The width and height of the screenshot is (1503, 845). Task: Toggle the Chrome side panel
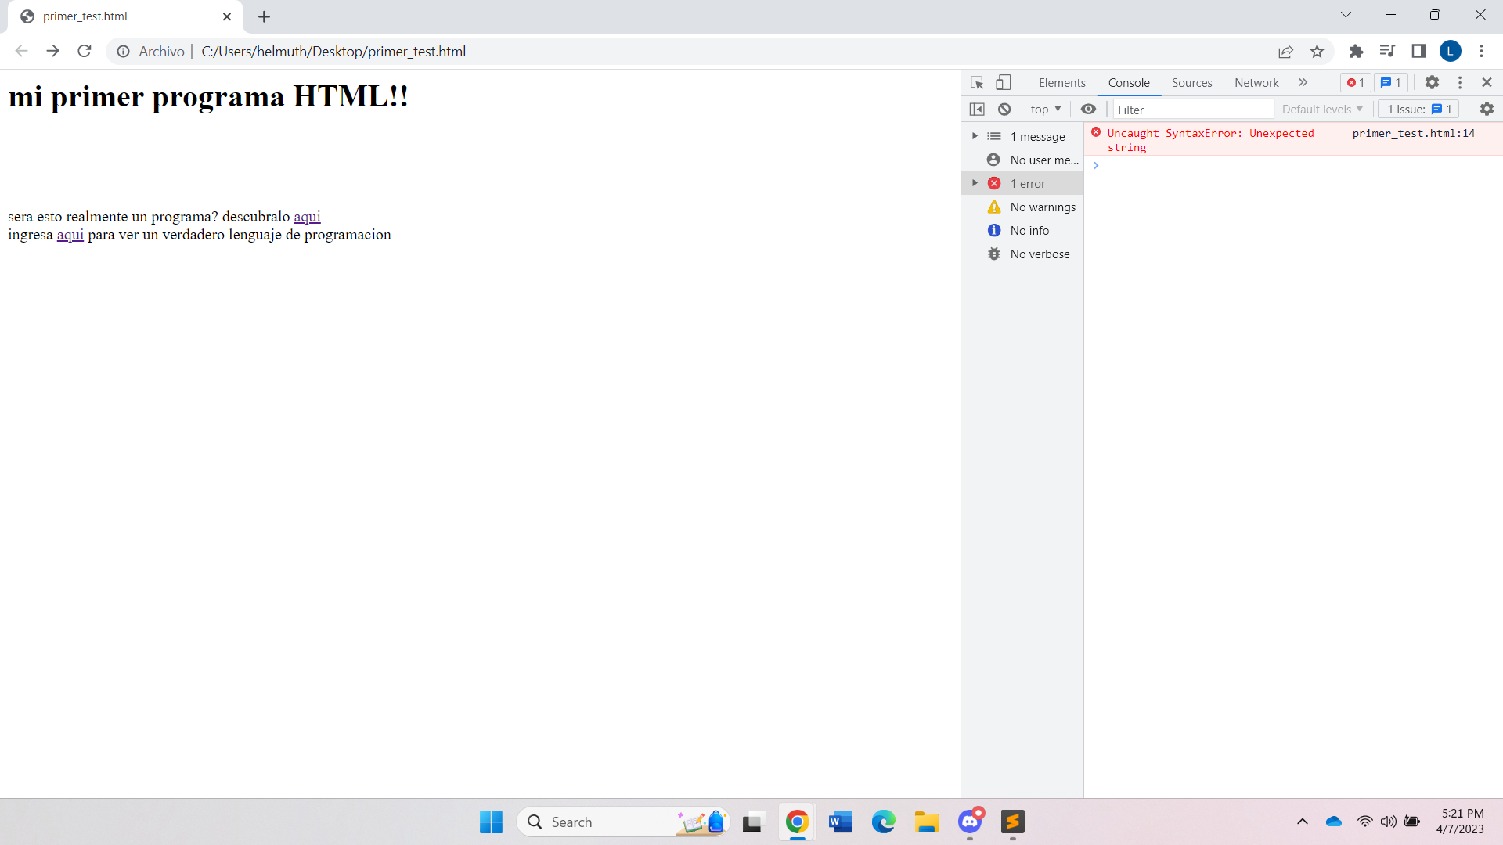(x=1418, y=51)
